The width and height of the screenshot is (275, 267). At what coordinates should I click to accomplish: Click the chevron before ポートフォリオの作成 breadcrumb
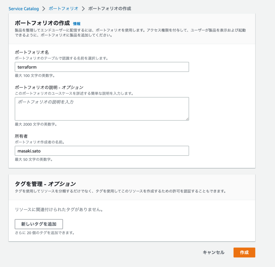point(83,9)
